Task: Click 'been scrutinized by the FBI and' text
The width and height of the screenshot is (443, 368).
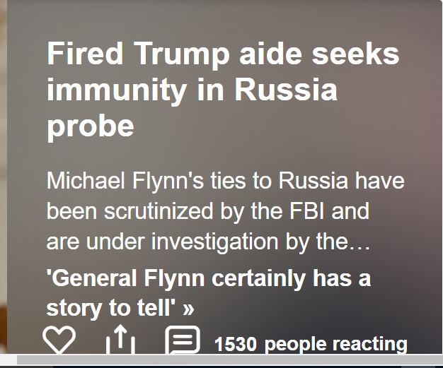Action: (207, 211)
